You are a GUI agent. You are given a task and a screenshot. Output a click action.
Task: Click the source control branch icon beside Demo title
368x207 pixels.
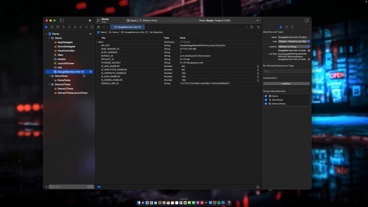pos(98,21)
